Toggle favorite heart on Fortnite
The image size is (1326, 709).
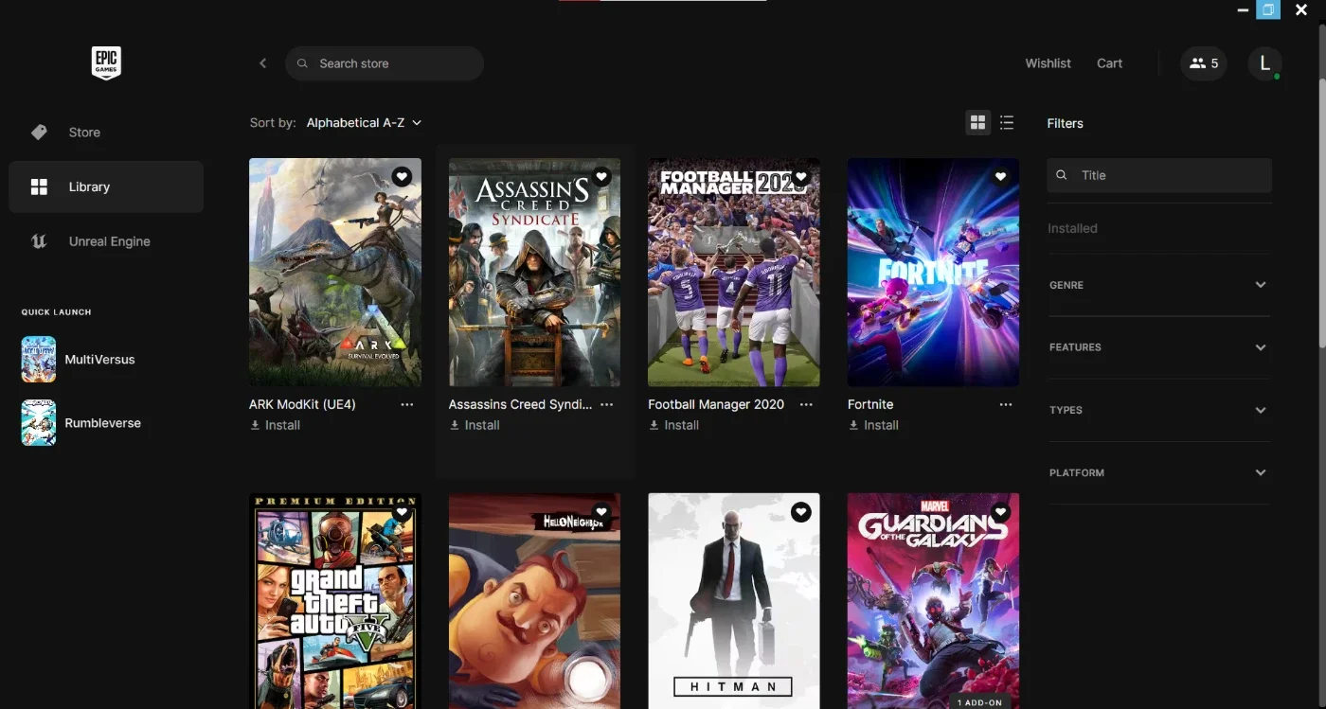[1000, 176]
